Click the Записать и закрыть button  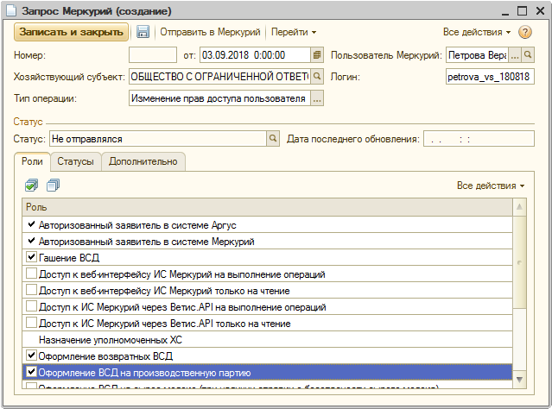(x=71, y=32)
